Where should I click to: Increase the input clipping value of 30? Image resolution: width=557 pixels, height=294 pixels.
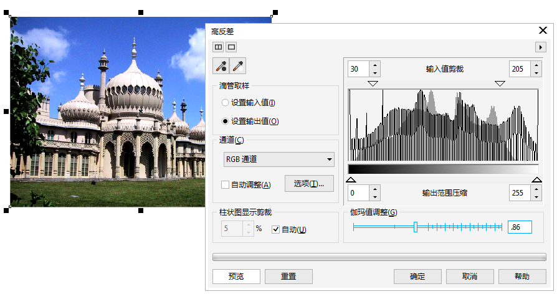[374, 65]
